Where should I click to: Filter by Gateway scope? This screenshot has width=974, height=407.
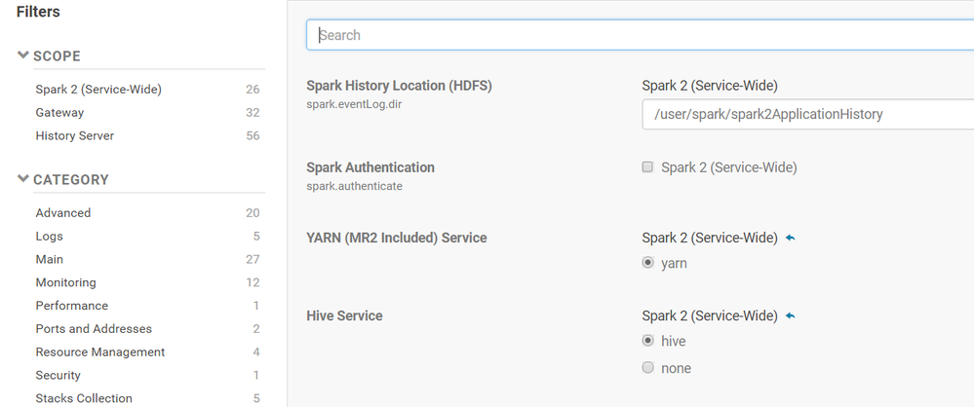[59, 113]
